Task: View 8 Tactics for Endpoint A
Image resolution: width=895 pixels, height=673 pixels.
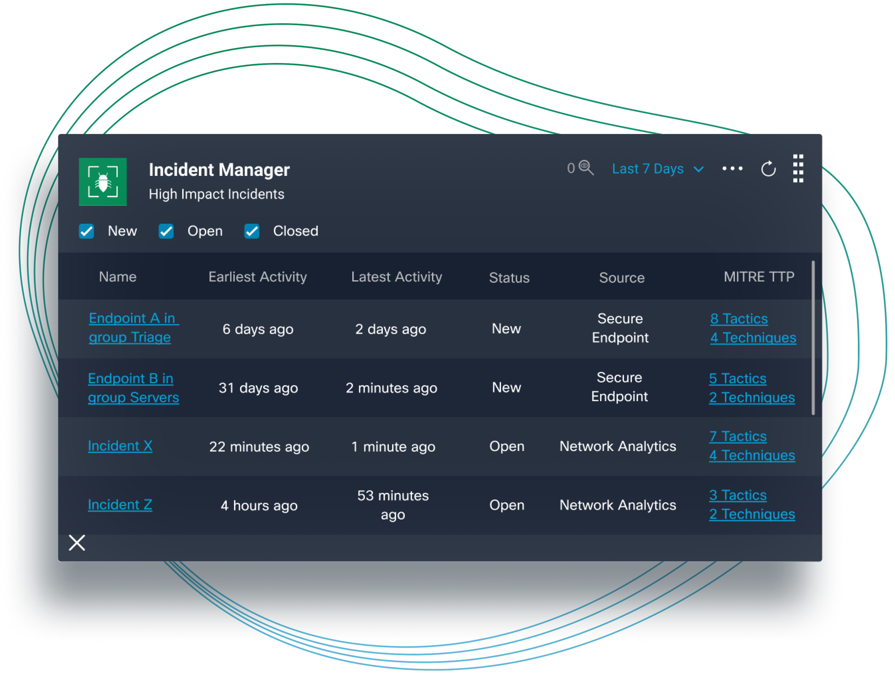Action: pos(739,318)
